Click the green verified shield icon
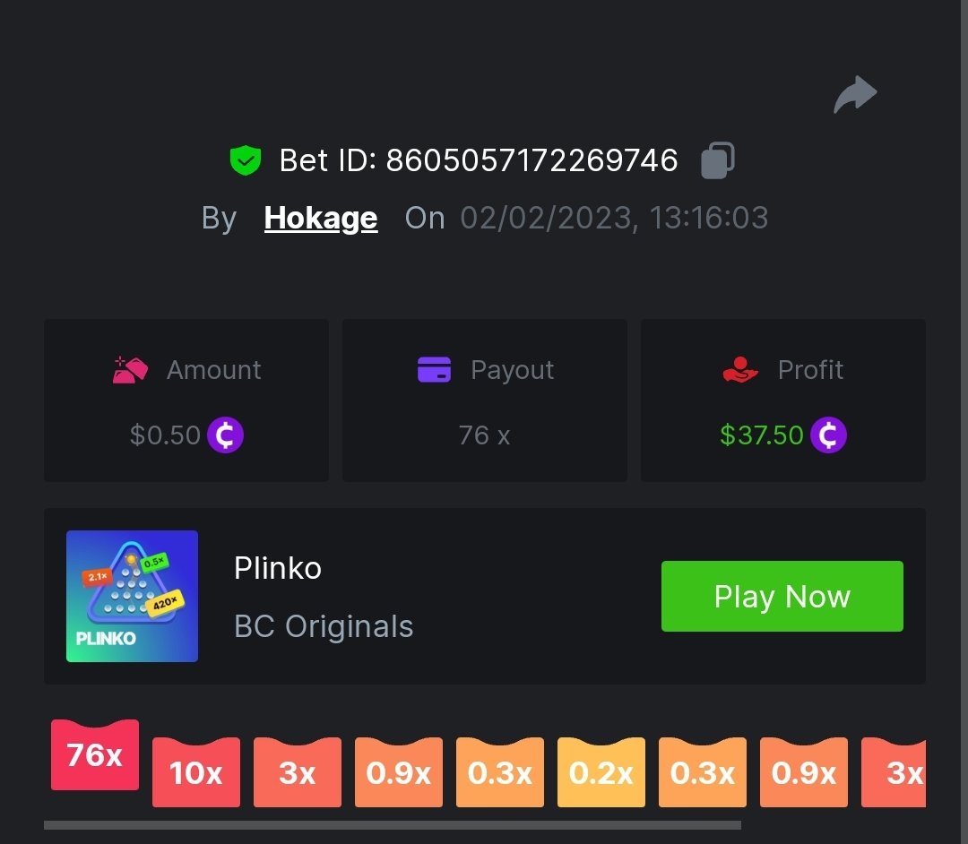The height and width of the screenshot is (844, 968). [246, 160]
